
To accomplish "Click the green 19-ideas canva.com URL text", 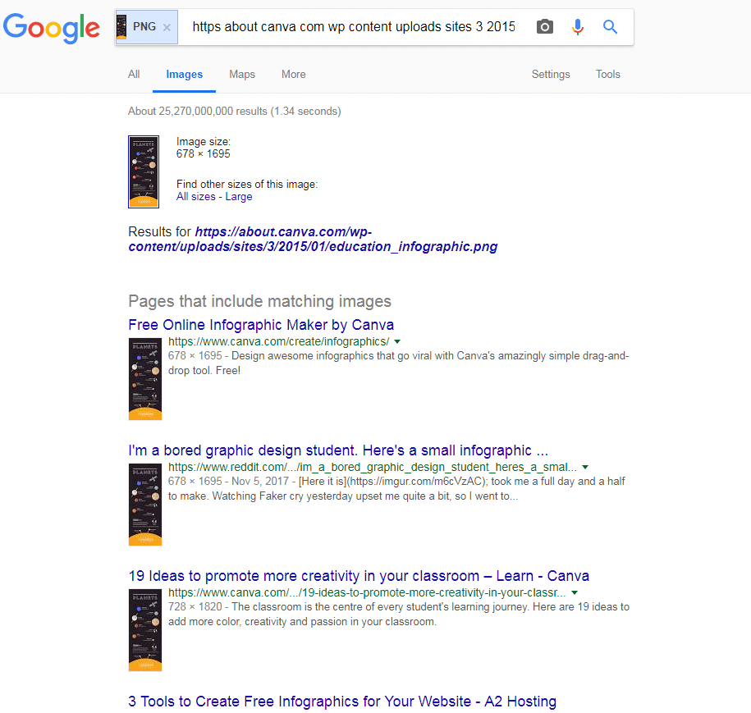I will click(367, 592).
